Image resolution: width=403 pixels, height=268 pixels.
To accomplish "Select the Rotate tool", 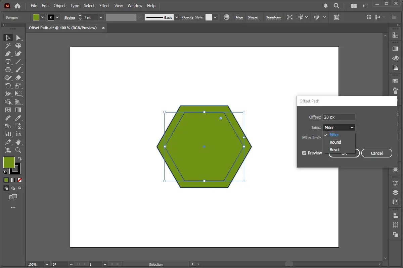I will (x=8, y=86).
